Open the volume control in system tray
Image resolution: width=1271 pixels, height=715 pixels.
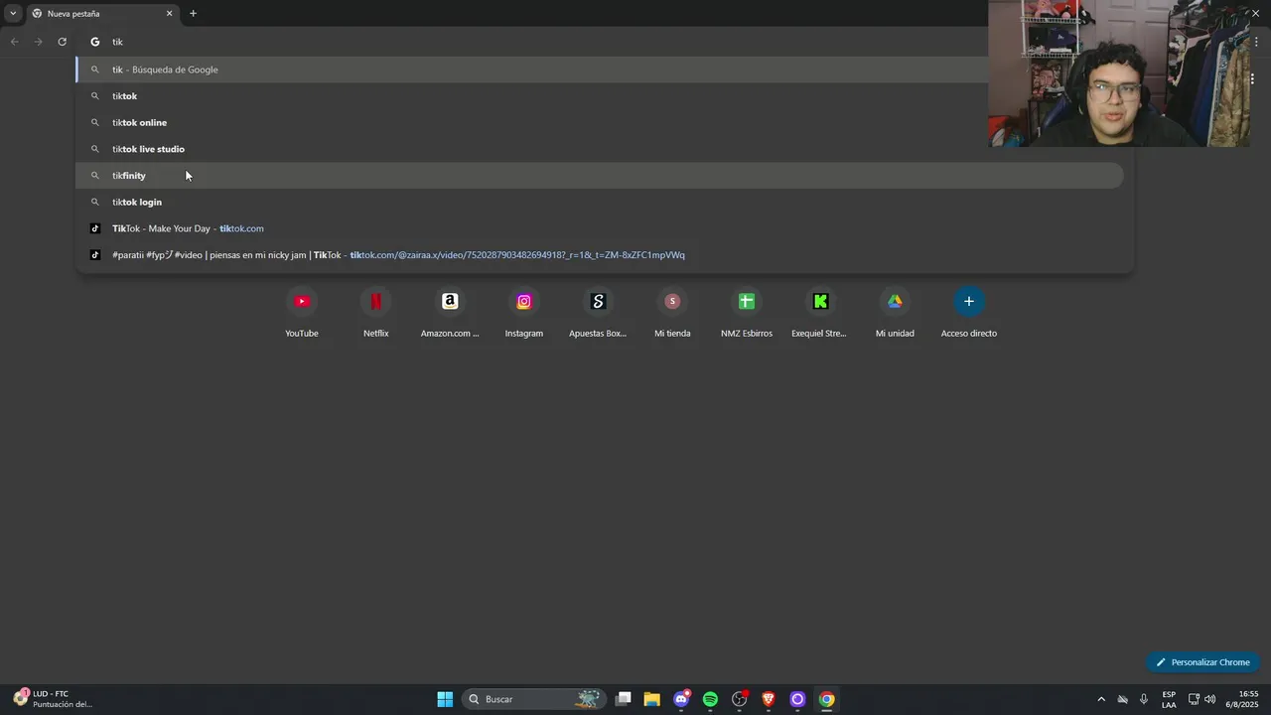(1209, 699)
